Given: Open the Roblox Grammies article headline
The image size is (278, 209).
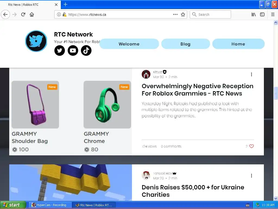Looking at the screenshot, I should (198, 90).
